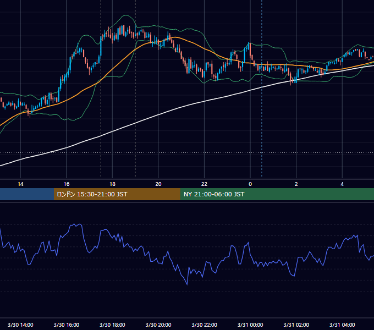374x330 pixels.
Task: Click the 3/31 00:00 time label
Action: 250,324
